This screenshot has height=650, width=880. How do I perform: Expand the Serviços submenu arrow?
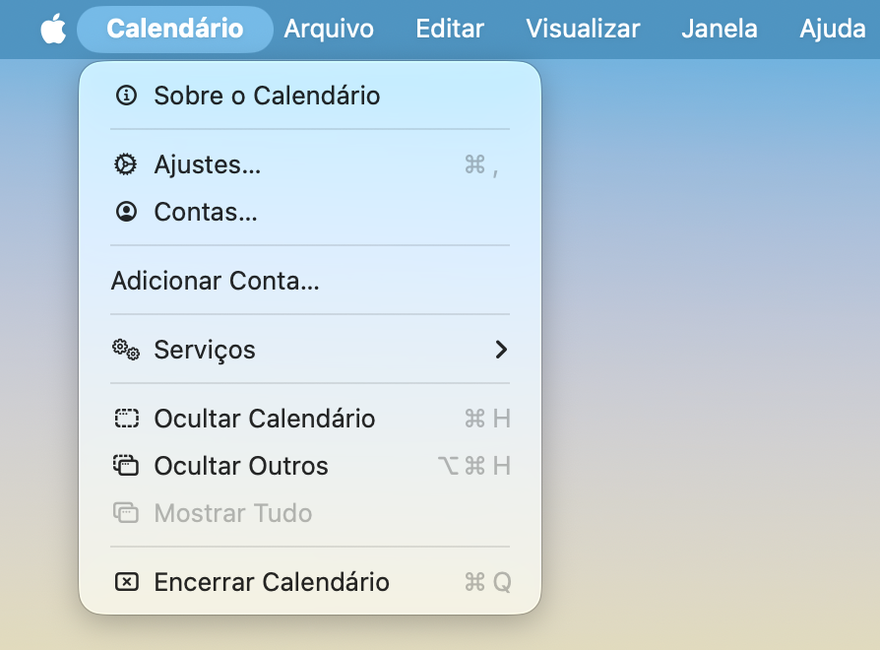(501, 350)
